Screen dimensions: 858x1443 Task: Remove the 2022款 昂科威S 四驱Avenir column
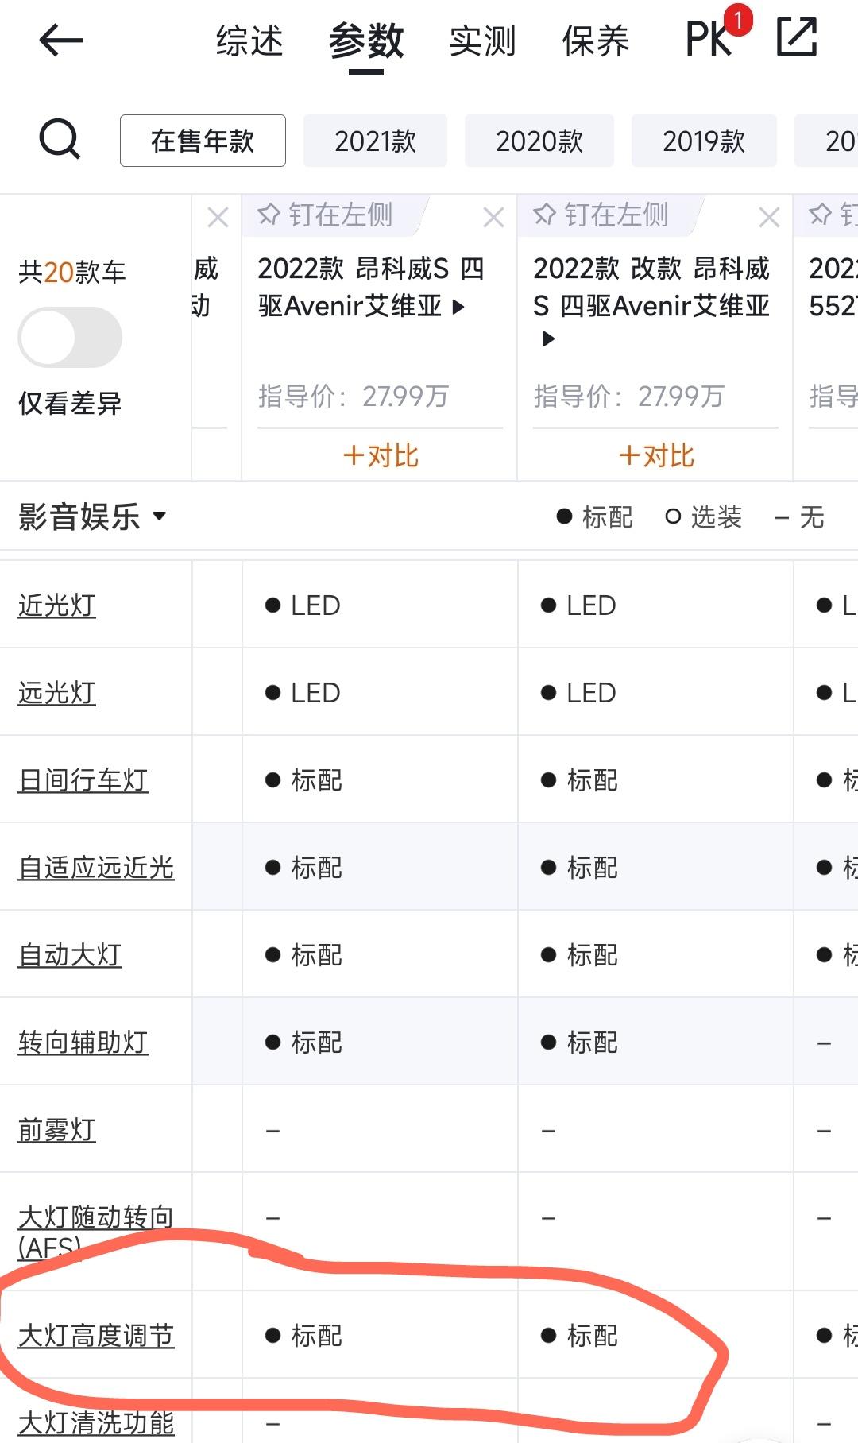[493, 217]
